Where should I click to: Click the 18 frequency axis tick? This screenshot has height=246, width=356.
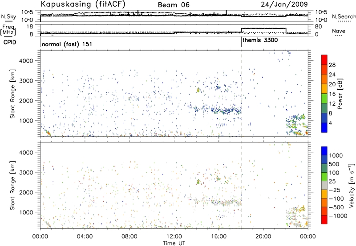[30, 26]
